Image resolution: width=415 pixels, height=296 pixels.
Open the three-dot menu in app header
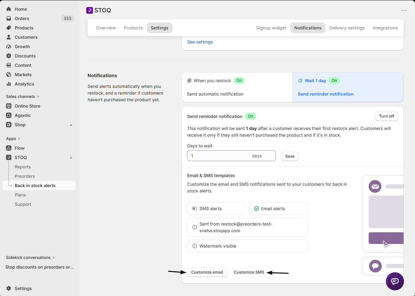404,10
